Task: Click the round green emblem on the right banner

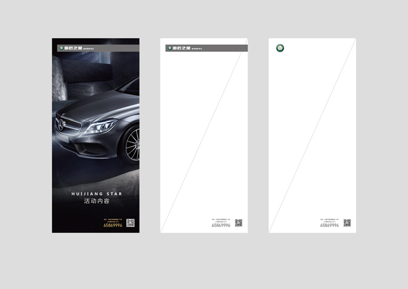Action: point(280,48)
